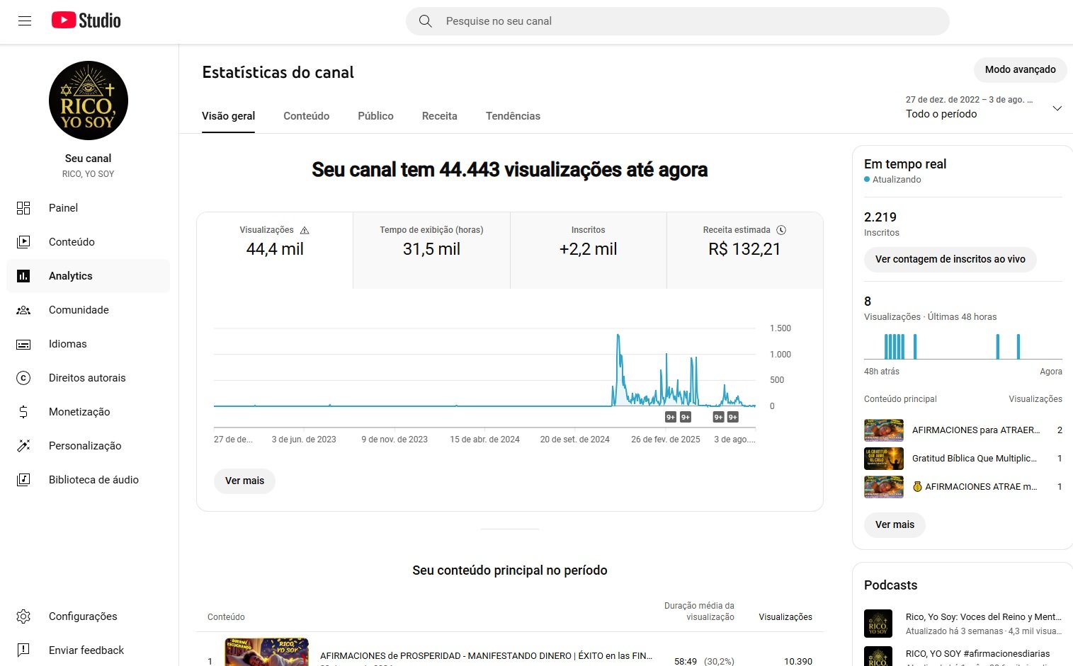Open Enviar feedback in the sidebar
Image resolution: width=1073 pixels, height=666 pixels.
click(89, 650)
